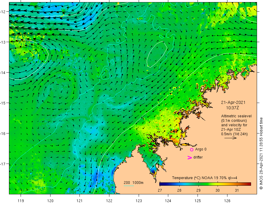
Task: Click the 30 value on color scale
Action: point(217,190)
